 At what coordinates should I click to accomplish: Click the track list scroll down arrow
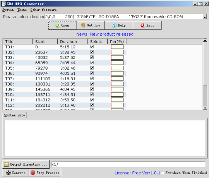tap(205, 108)
